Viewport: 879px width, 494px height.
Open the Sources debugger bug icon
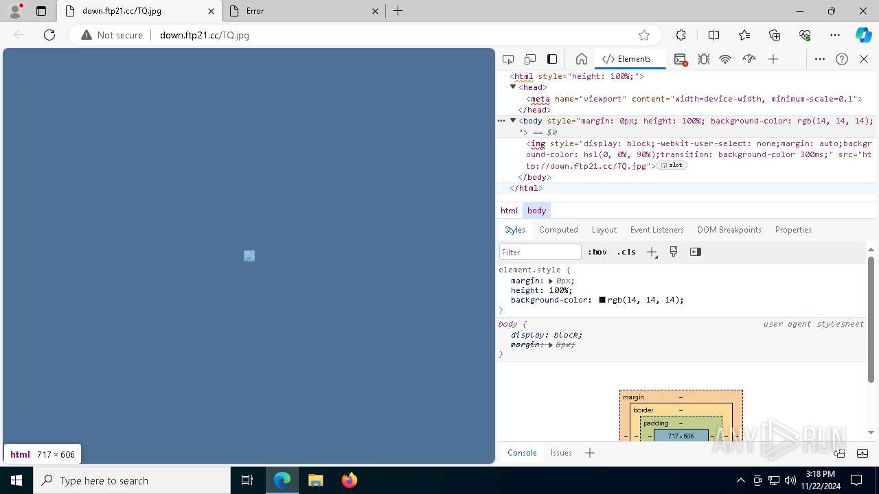[704, 59]
